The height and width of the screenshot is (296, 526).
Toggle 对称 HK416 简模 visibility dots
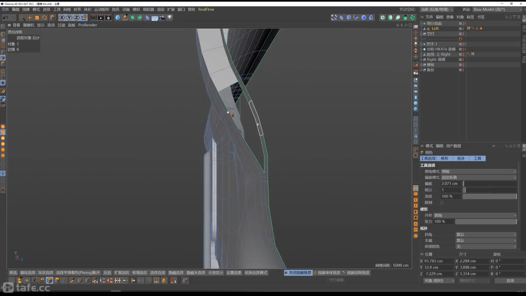tap(463, 49)
